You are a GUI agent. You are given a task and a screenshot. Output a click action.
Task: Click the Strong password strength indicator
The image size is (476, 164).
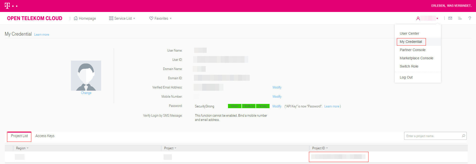coord(263,106)
